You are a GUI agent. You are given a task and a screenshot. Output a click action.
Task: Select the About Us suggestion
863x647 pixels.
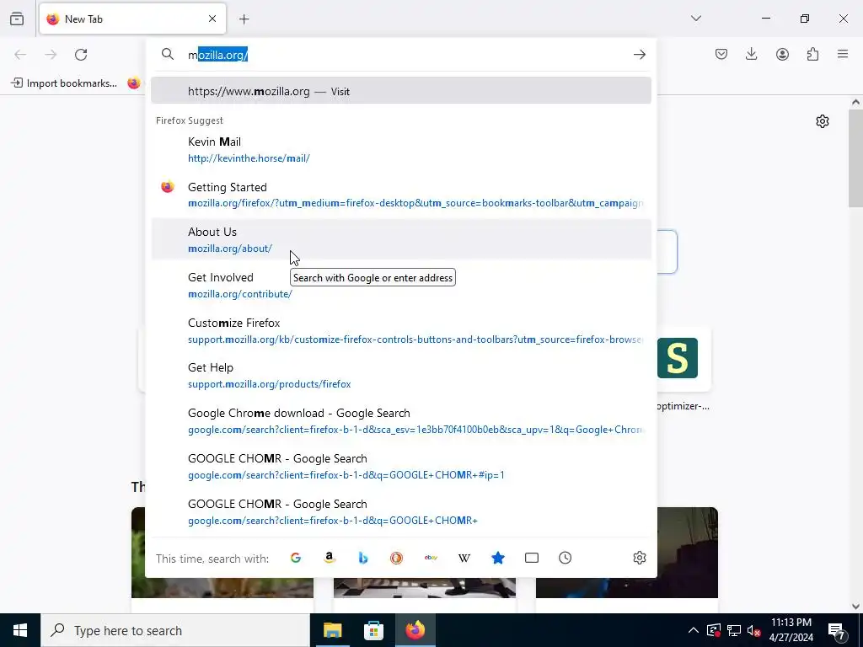click(x=400, y=239)
